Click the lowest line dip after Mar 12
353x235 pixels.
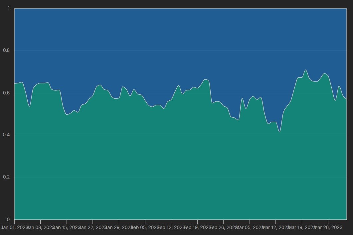point(280,132)
